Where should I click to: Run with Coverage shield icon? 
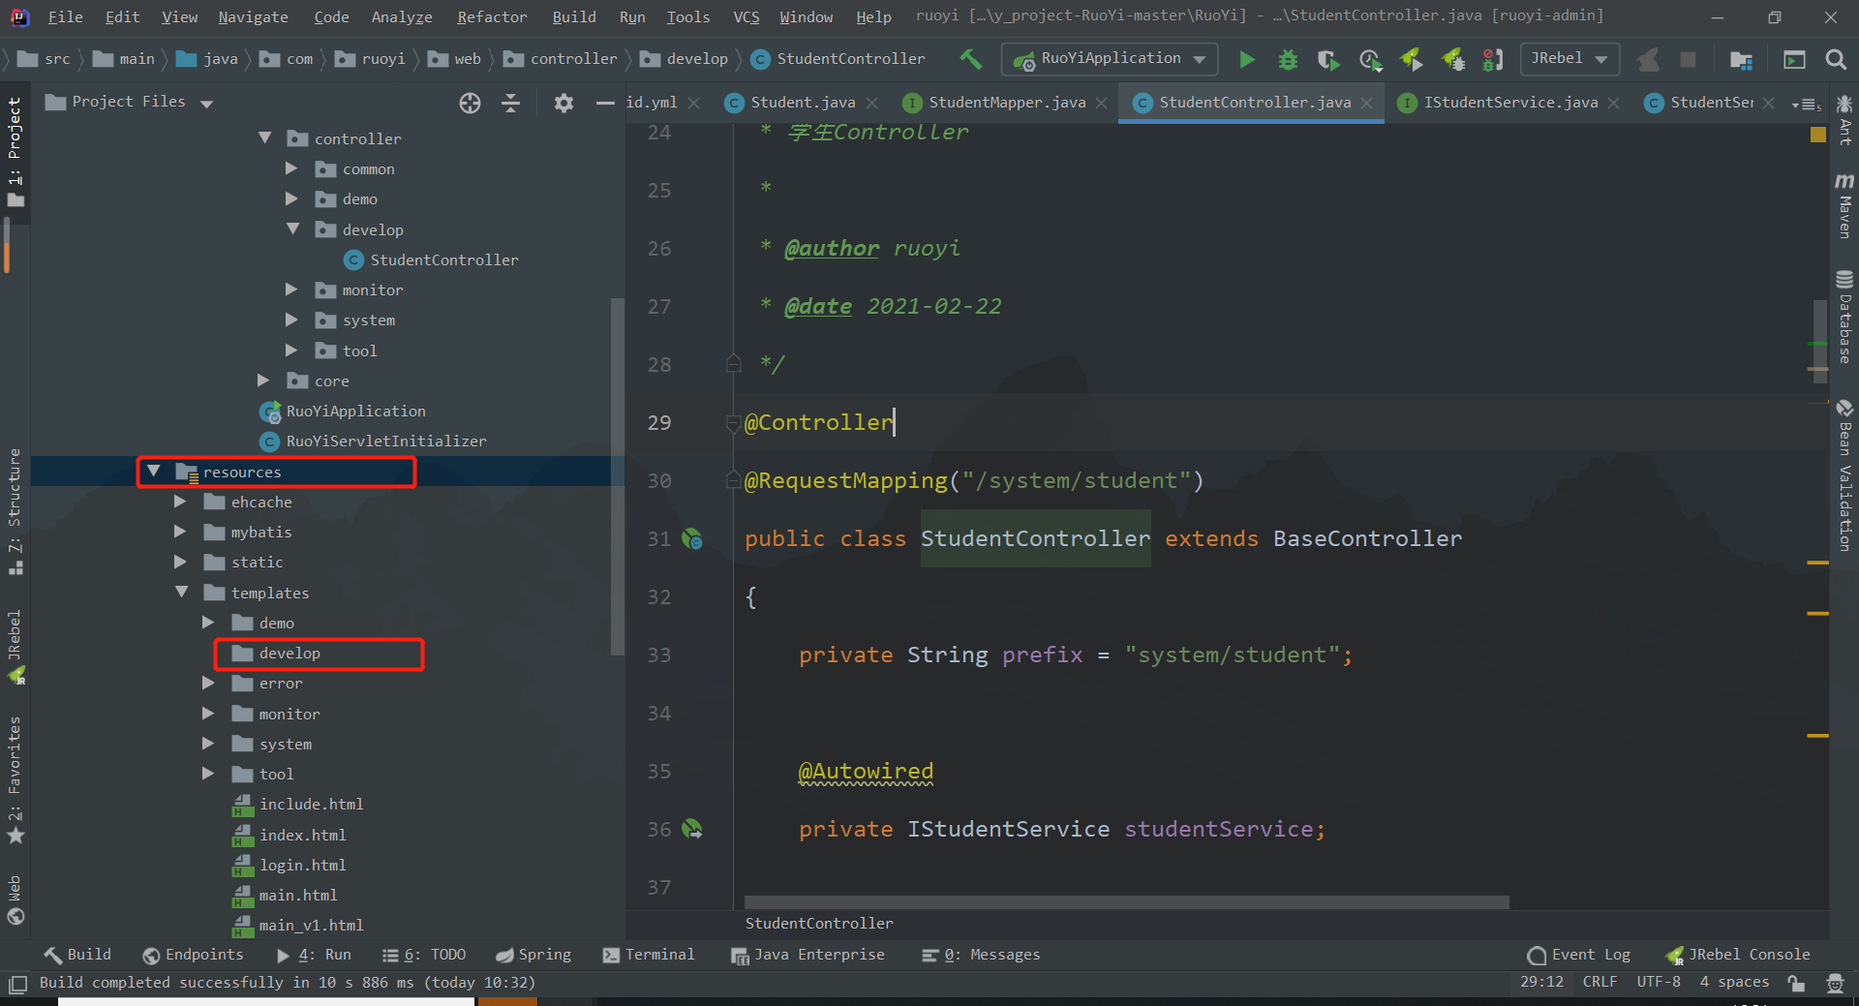point(1328,60)
